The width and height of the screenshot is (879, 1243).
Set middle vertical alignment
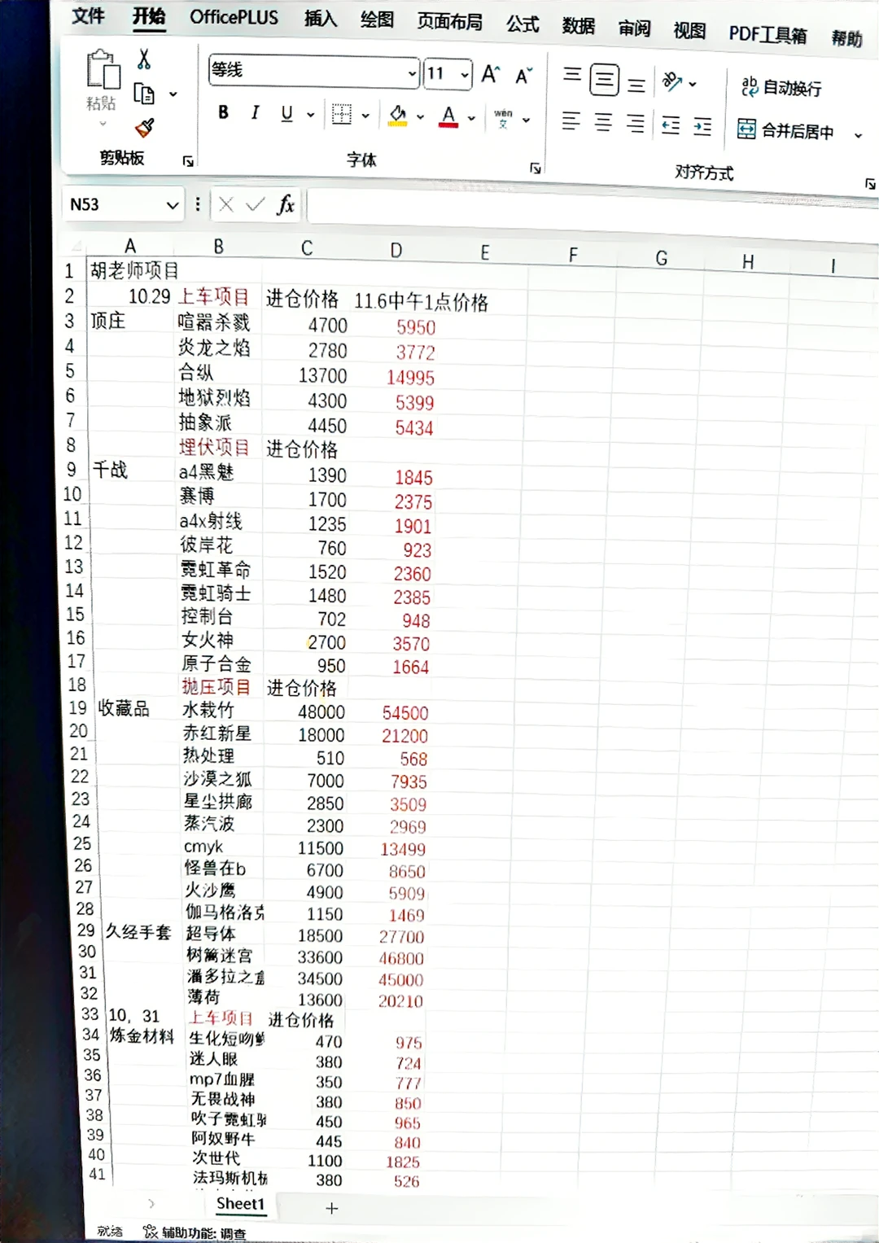(604, 80)
